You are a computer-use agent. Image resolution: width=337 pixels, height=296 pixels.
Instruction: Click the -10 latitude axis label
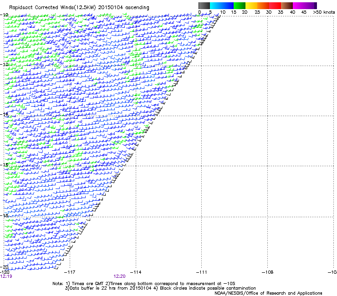click(x=4, y=15)
